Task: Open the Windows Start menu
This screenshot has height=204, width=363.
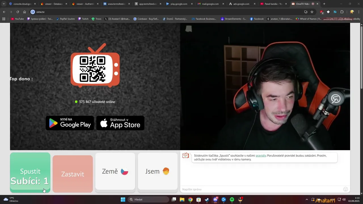Action: (123, 199)
